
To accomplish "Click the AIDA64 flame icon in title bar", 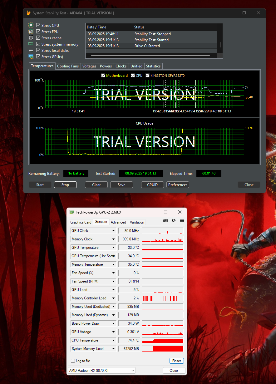I will click(x=28, y=13).
